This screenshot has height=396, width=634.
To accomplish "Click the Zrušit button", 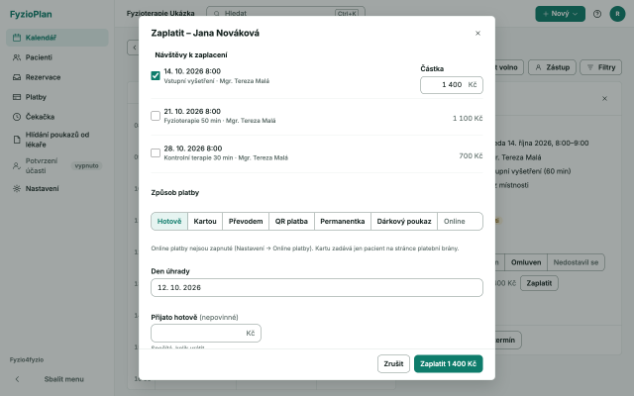I will coord(393,363).
